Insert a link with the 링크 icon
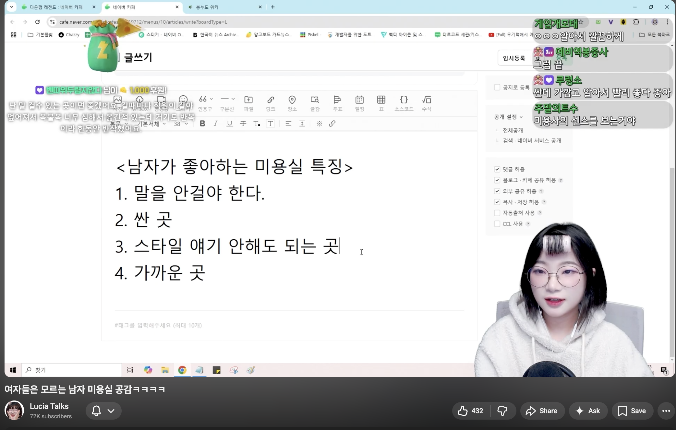This screenshot has width=676, height=430. point(271,100)
